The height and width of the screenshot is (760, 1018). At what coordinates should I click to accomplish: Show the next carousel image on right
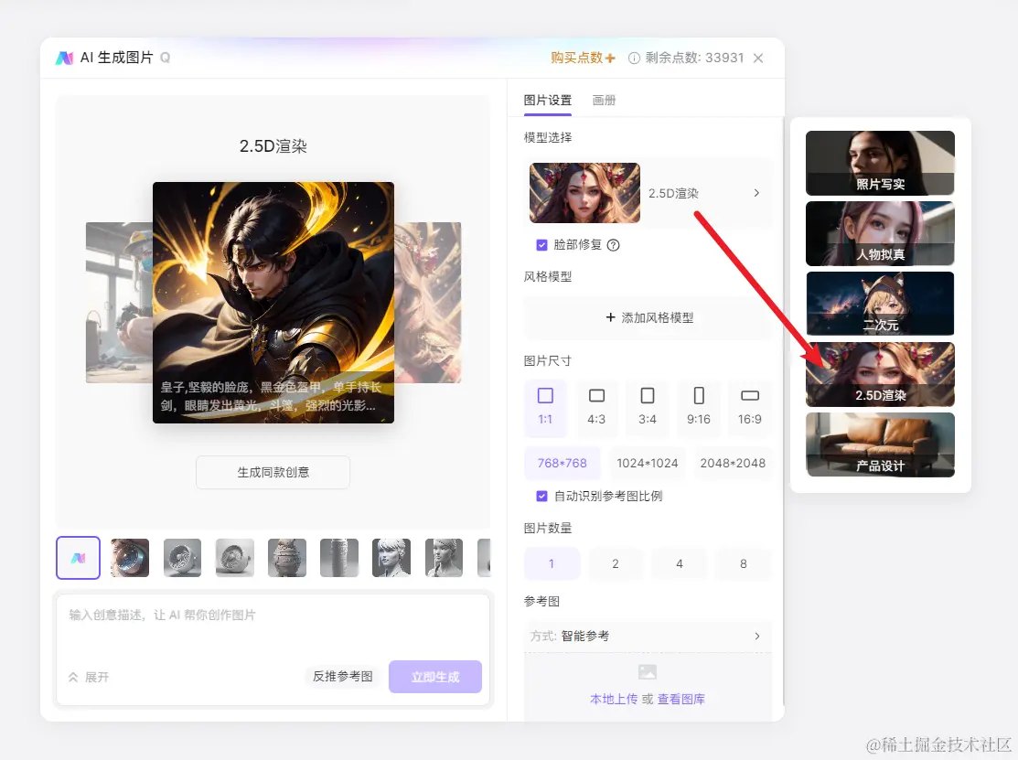point(428,303)
